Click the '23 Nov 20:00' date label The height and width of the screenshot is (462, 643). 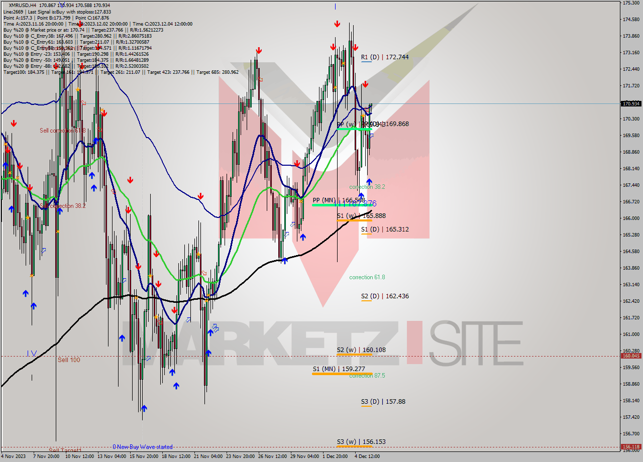241,456
